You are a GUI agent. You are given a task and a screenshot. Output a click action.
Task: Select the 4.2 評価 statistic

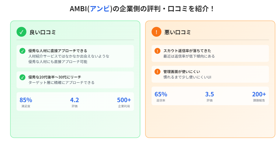(x=74, y=102)
